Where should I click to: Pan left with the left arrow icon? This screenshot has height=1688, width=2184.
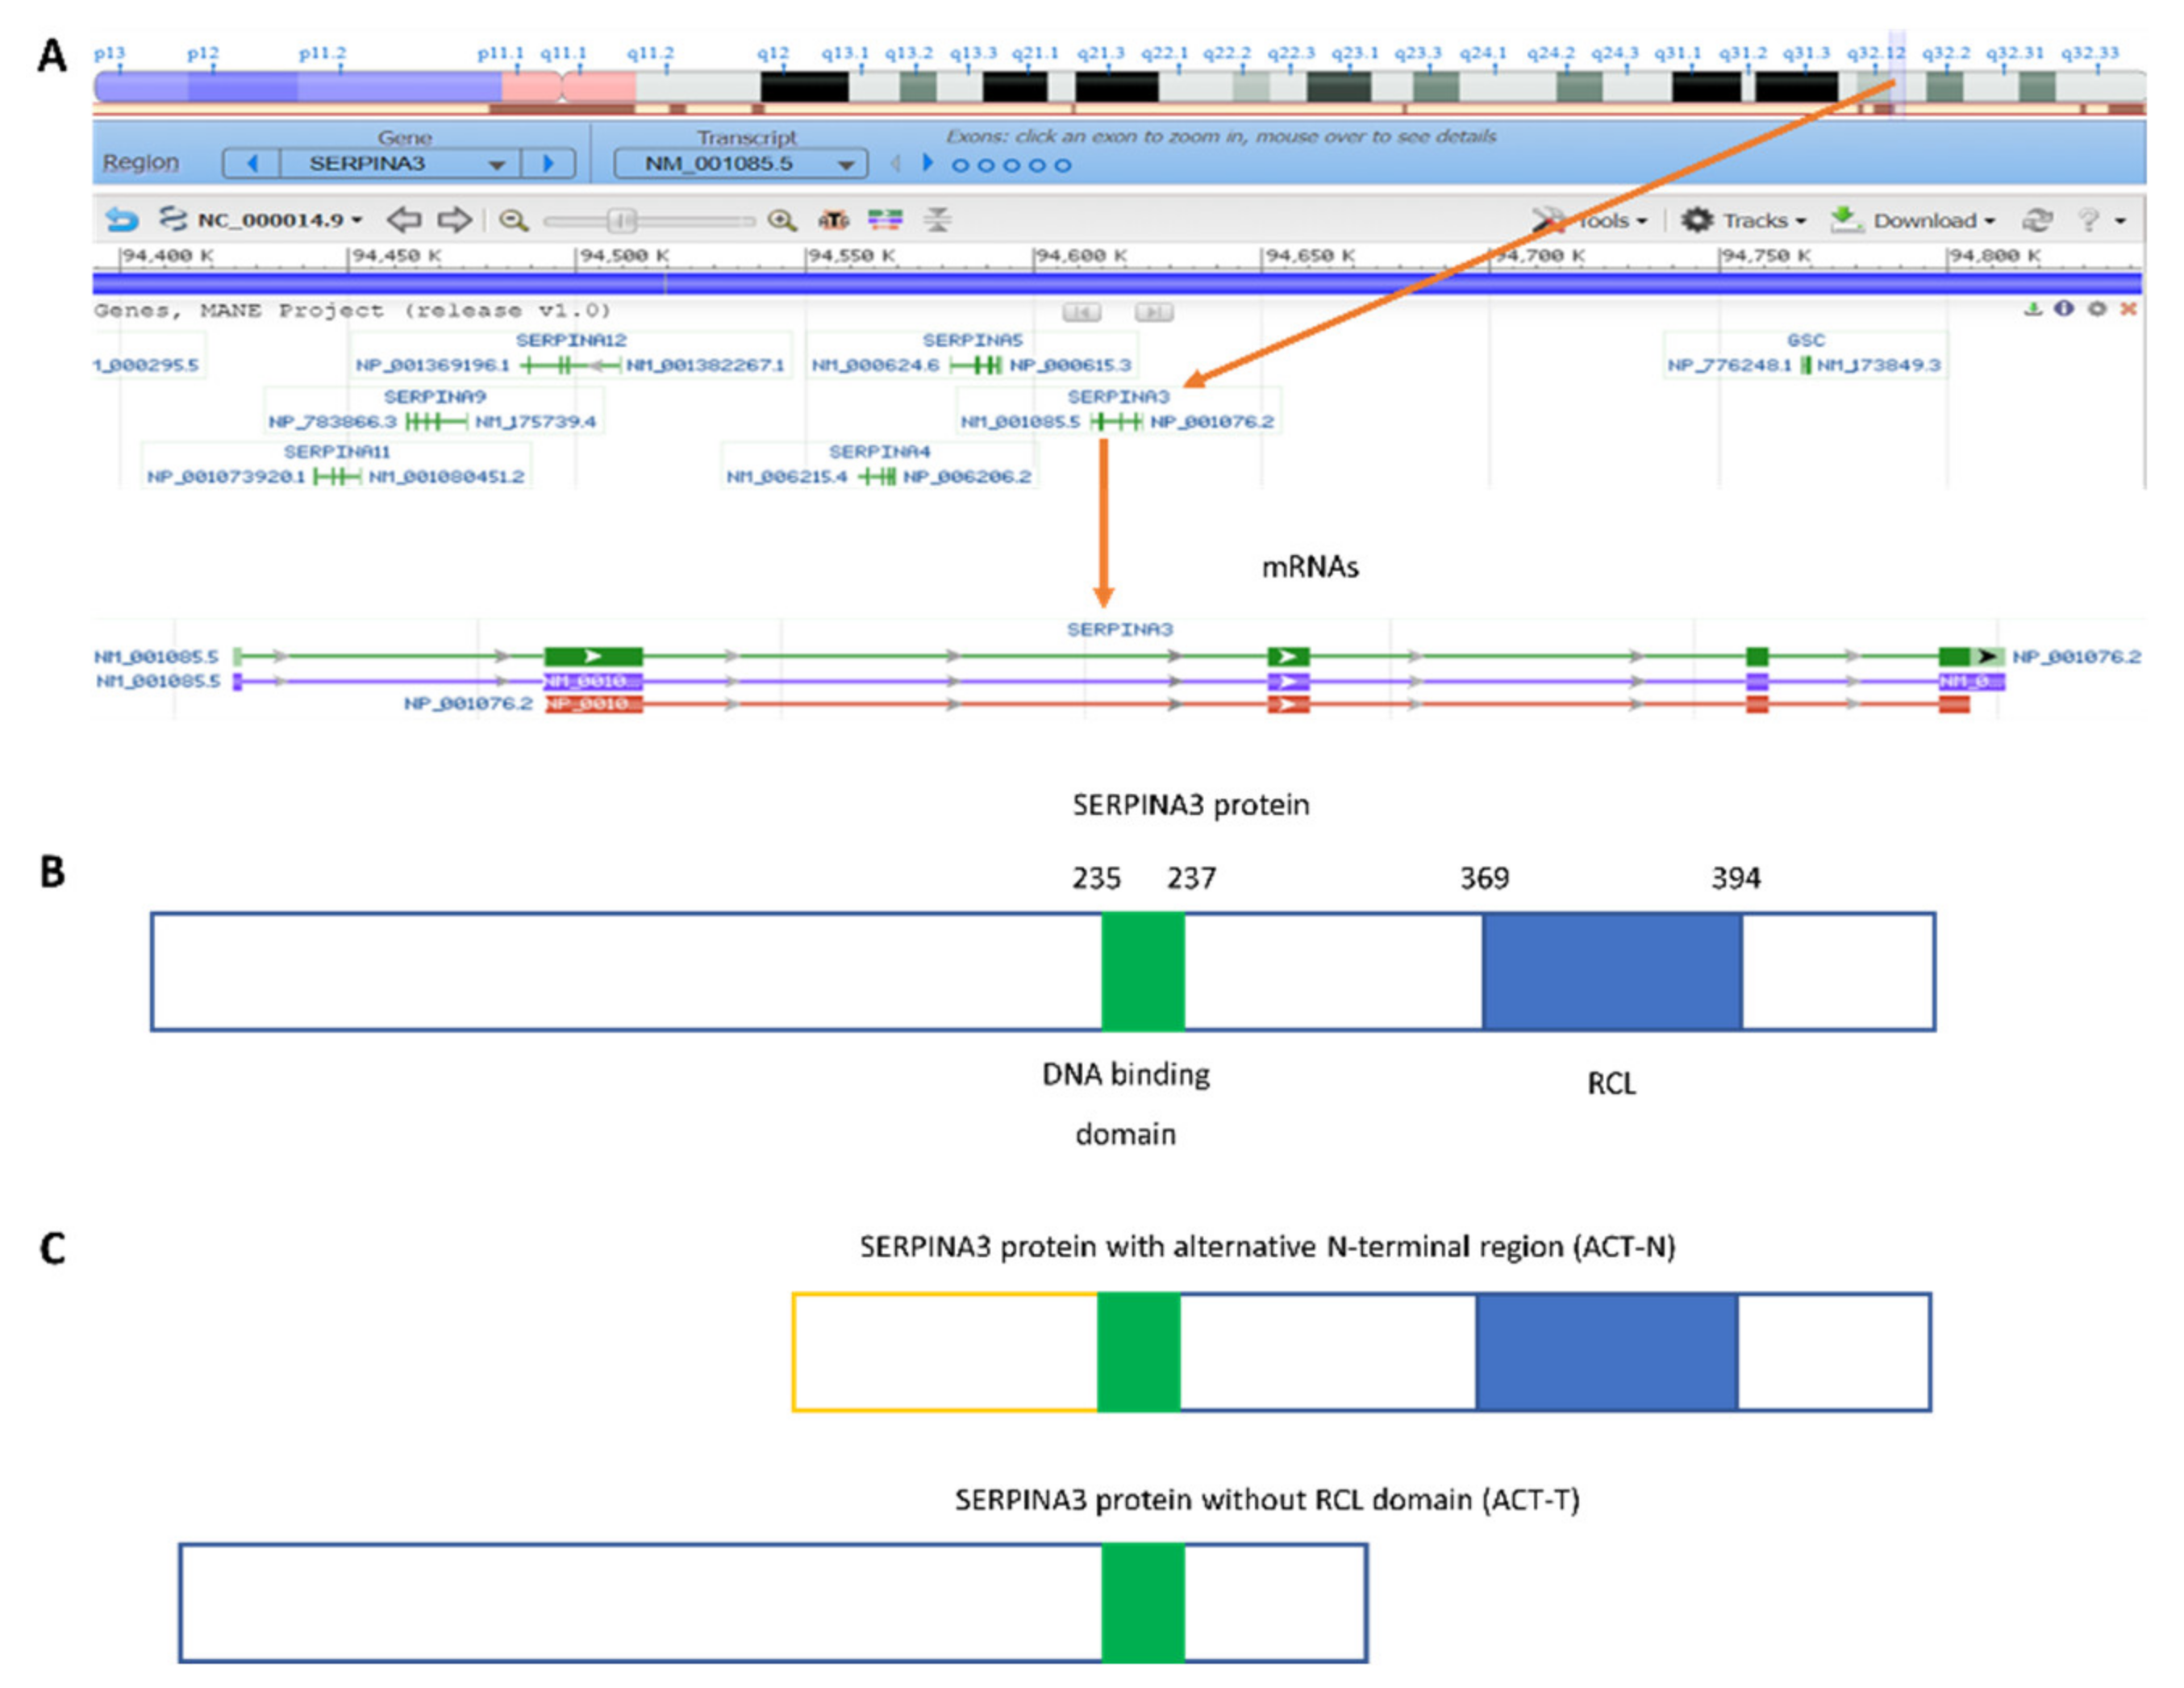point(403,219)
